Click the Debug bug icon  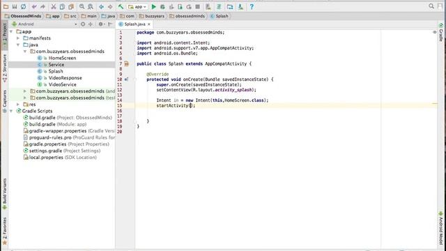pos(162,6)
